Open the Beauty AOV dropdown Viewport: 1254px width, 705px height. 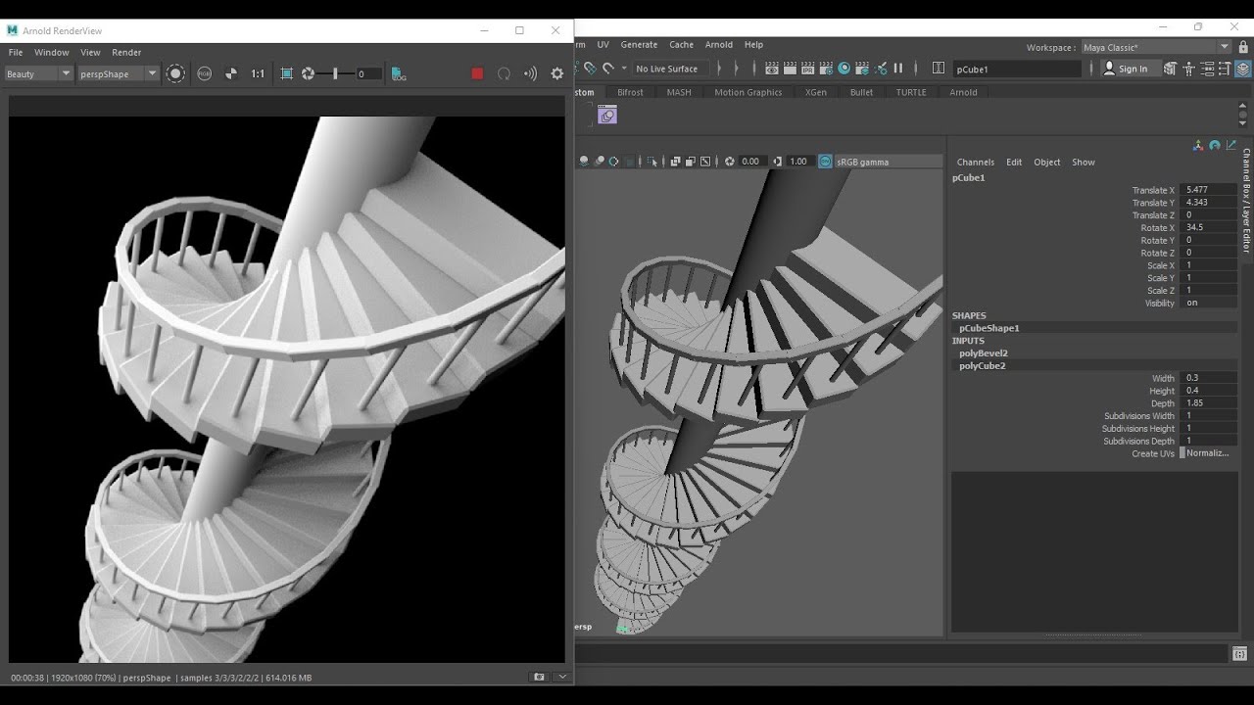38,73
